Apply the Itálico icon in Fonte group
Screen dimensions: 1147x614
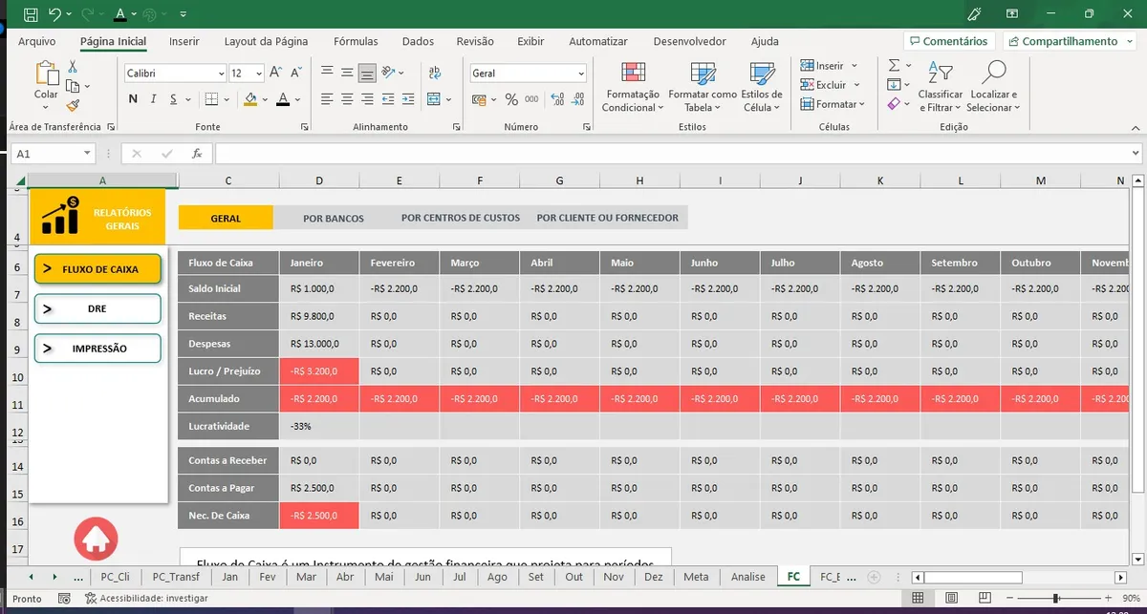[153, 99]
